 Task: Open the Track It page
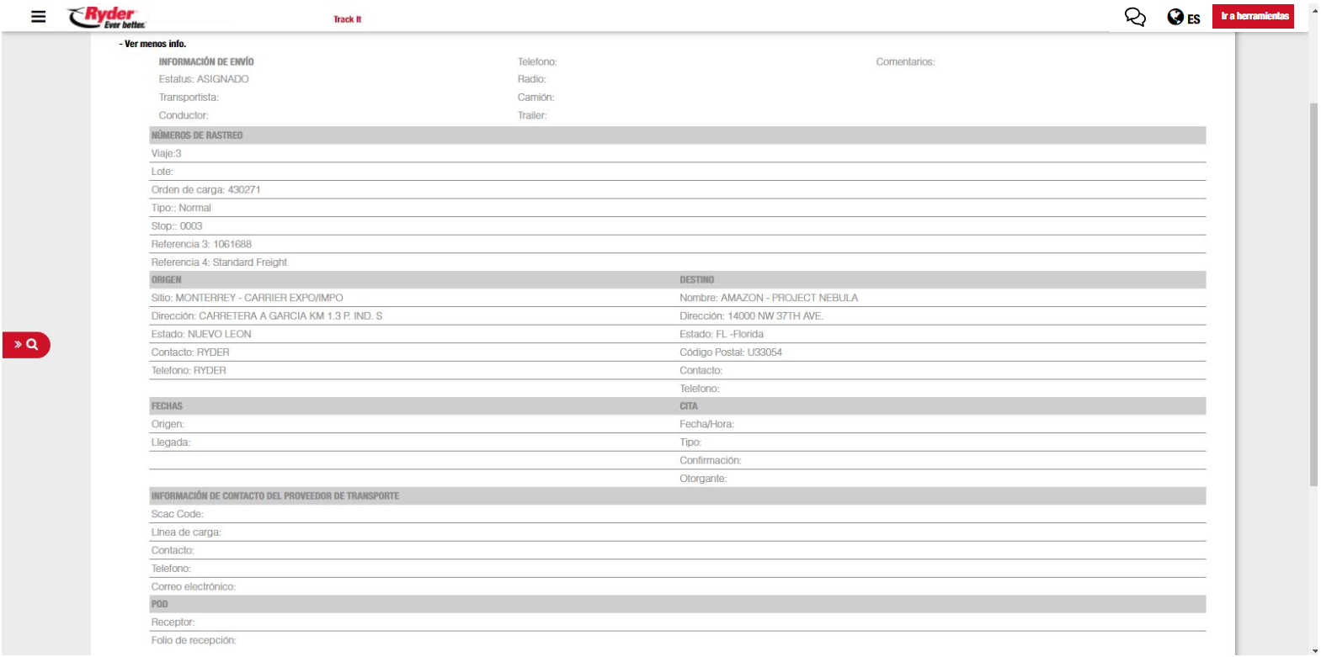(347, 19)
